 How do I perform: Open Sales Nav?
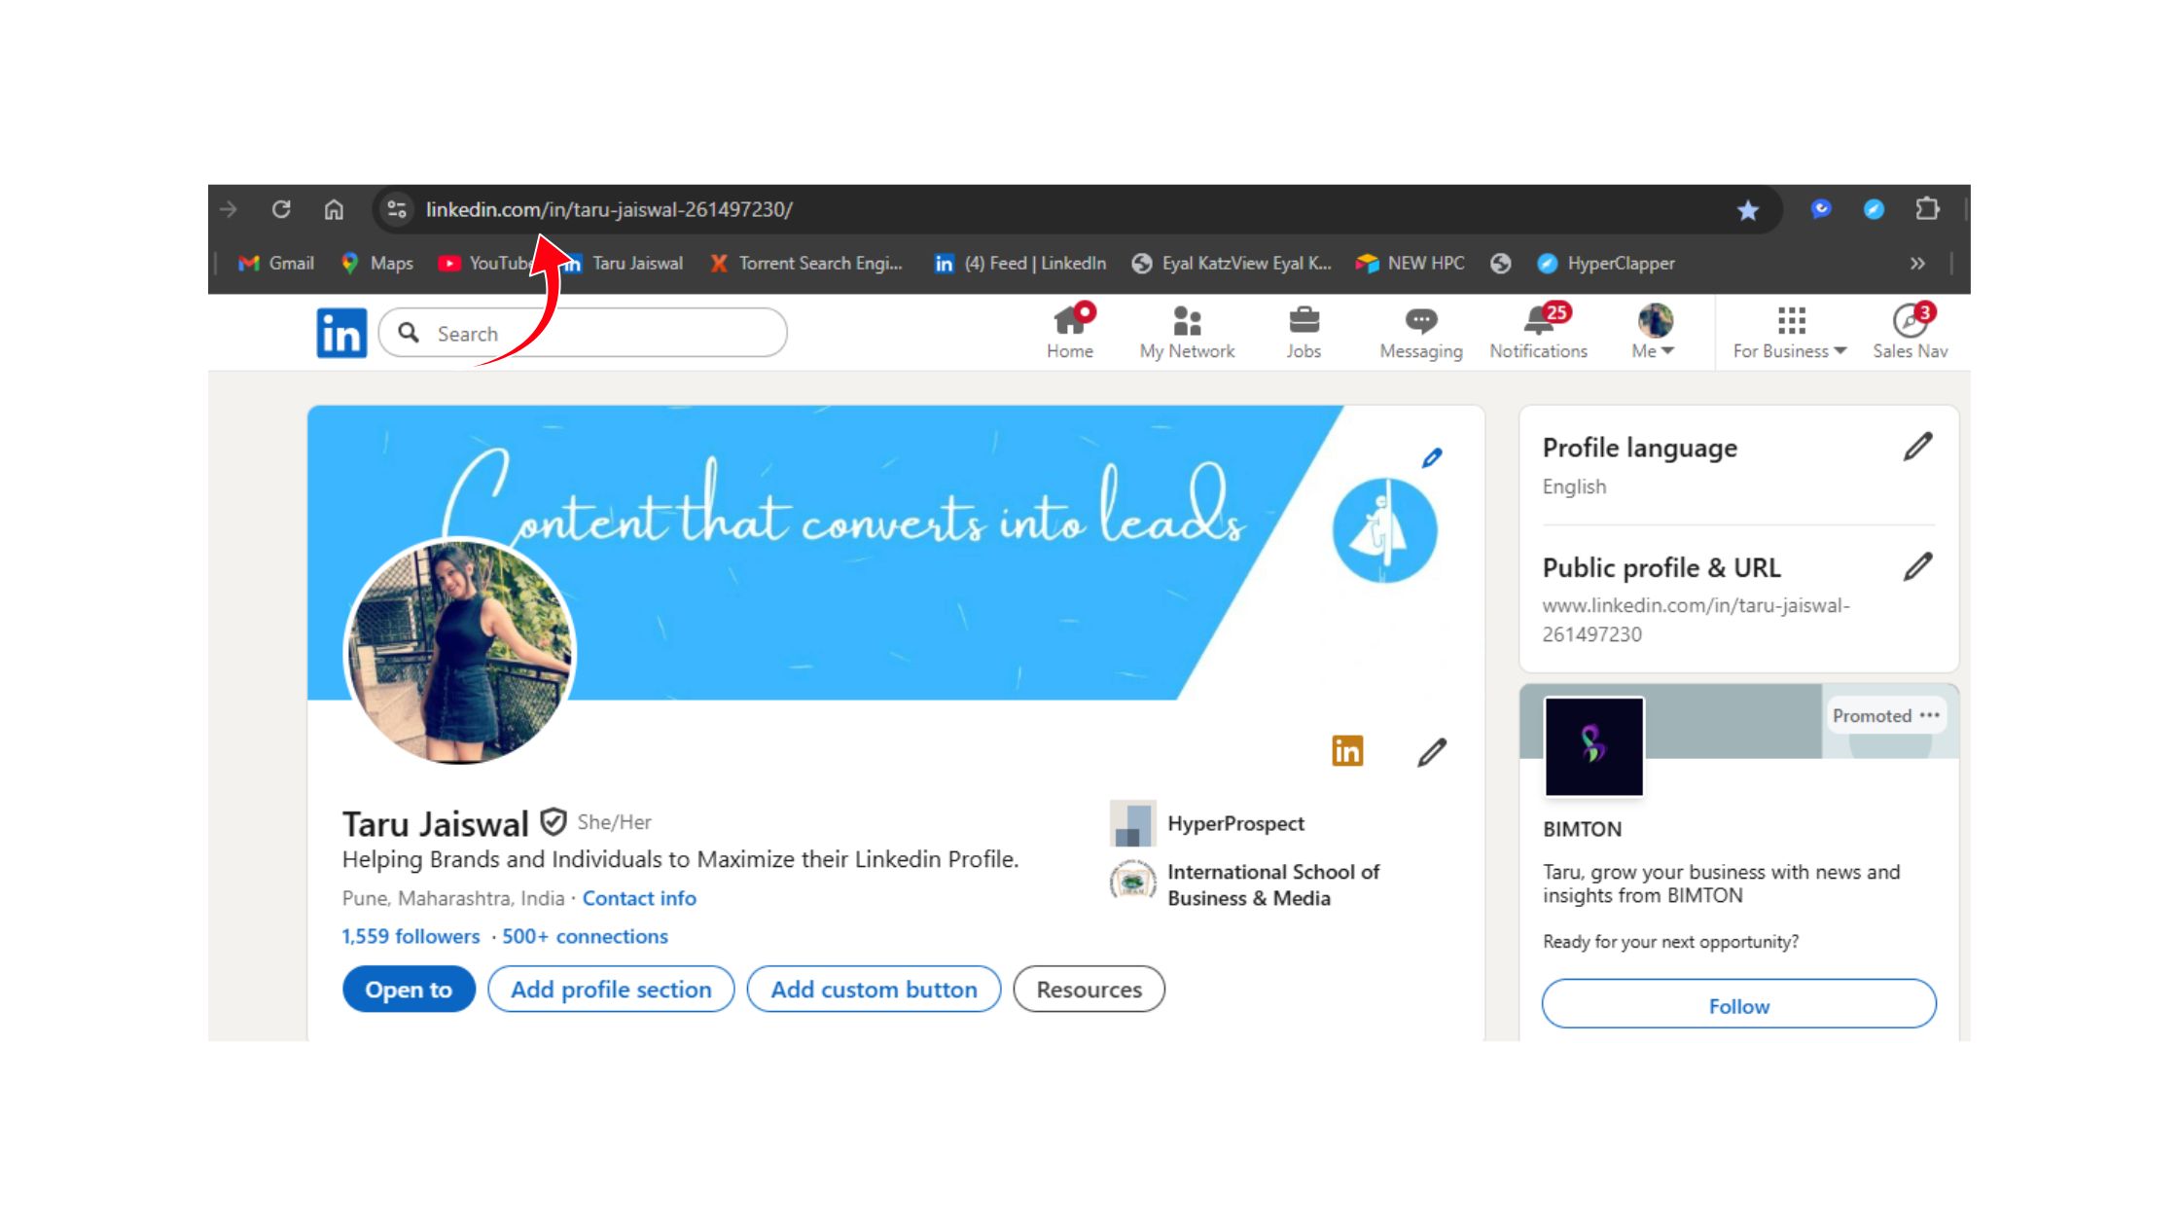pyautogui.click(x=1911, y=332)
